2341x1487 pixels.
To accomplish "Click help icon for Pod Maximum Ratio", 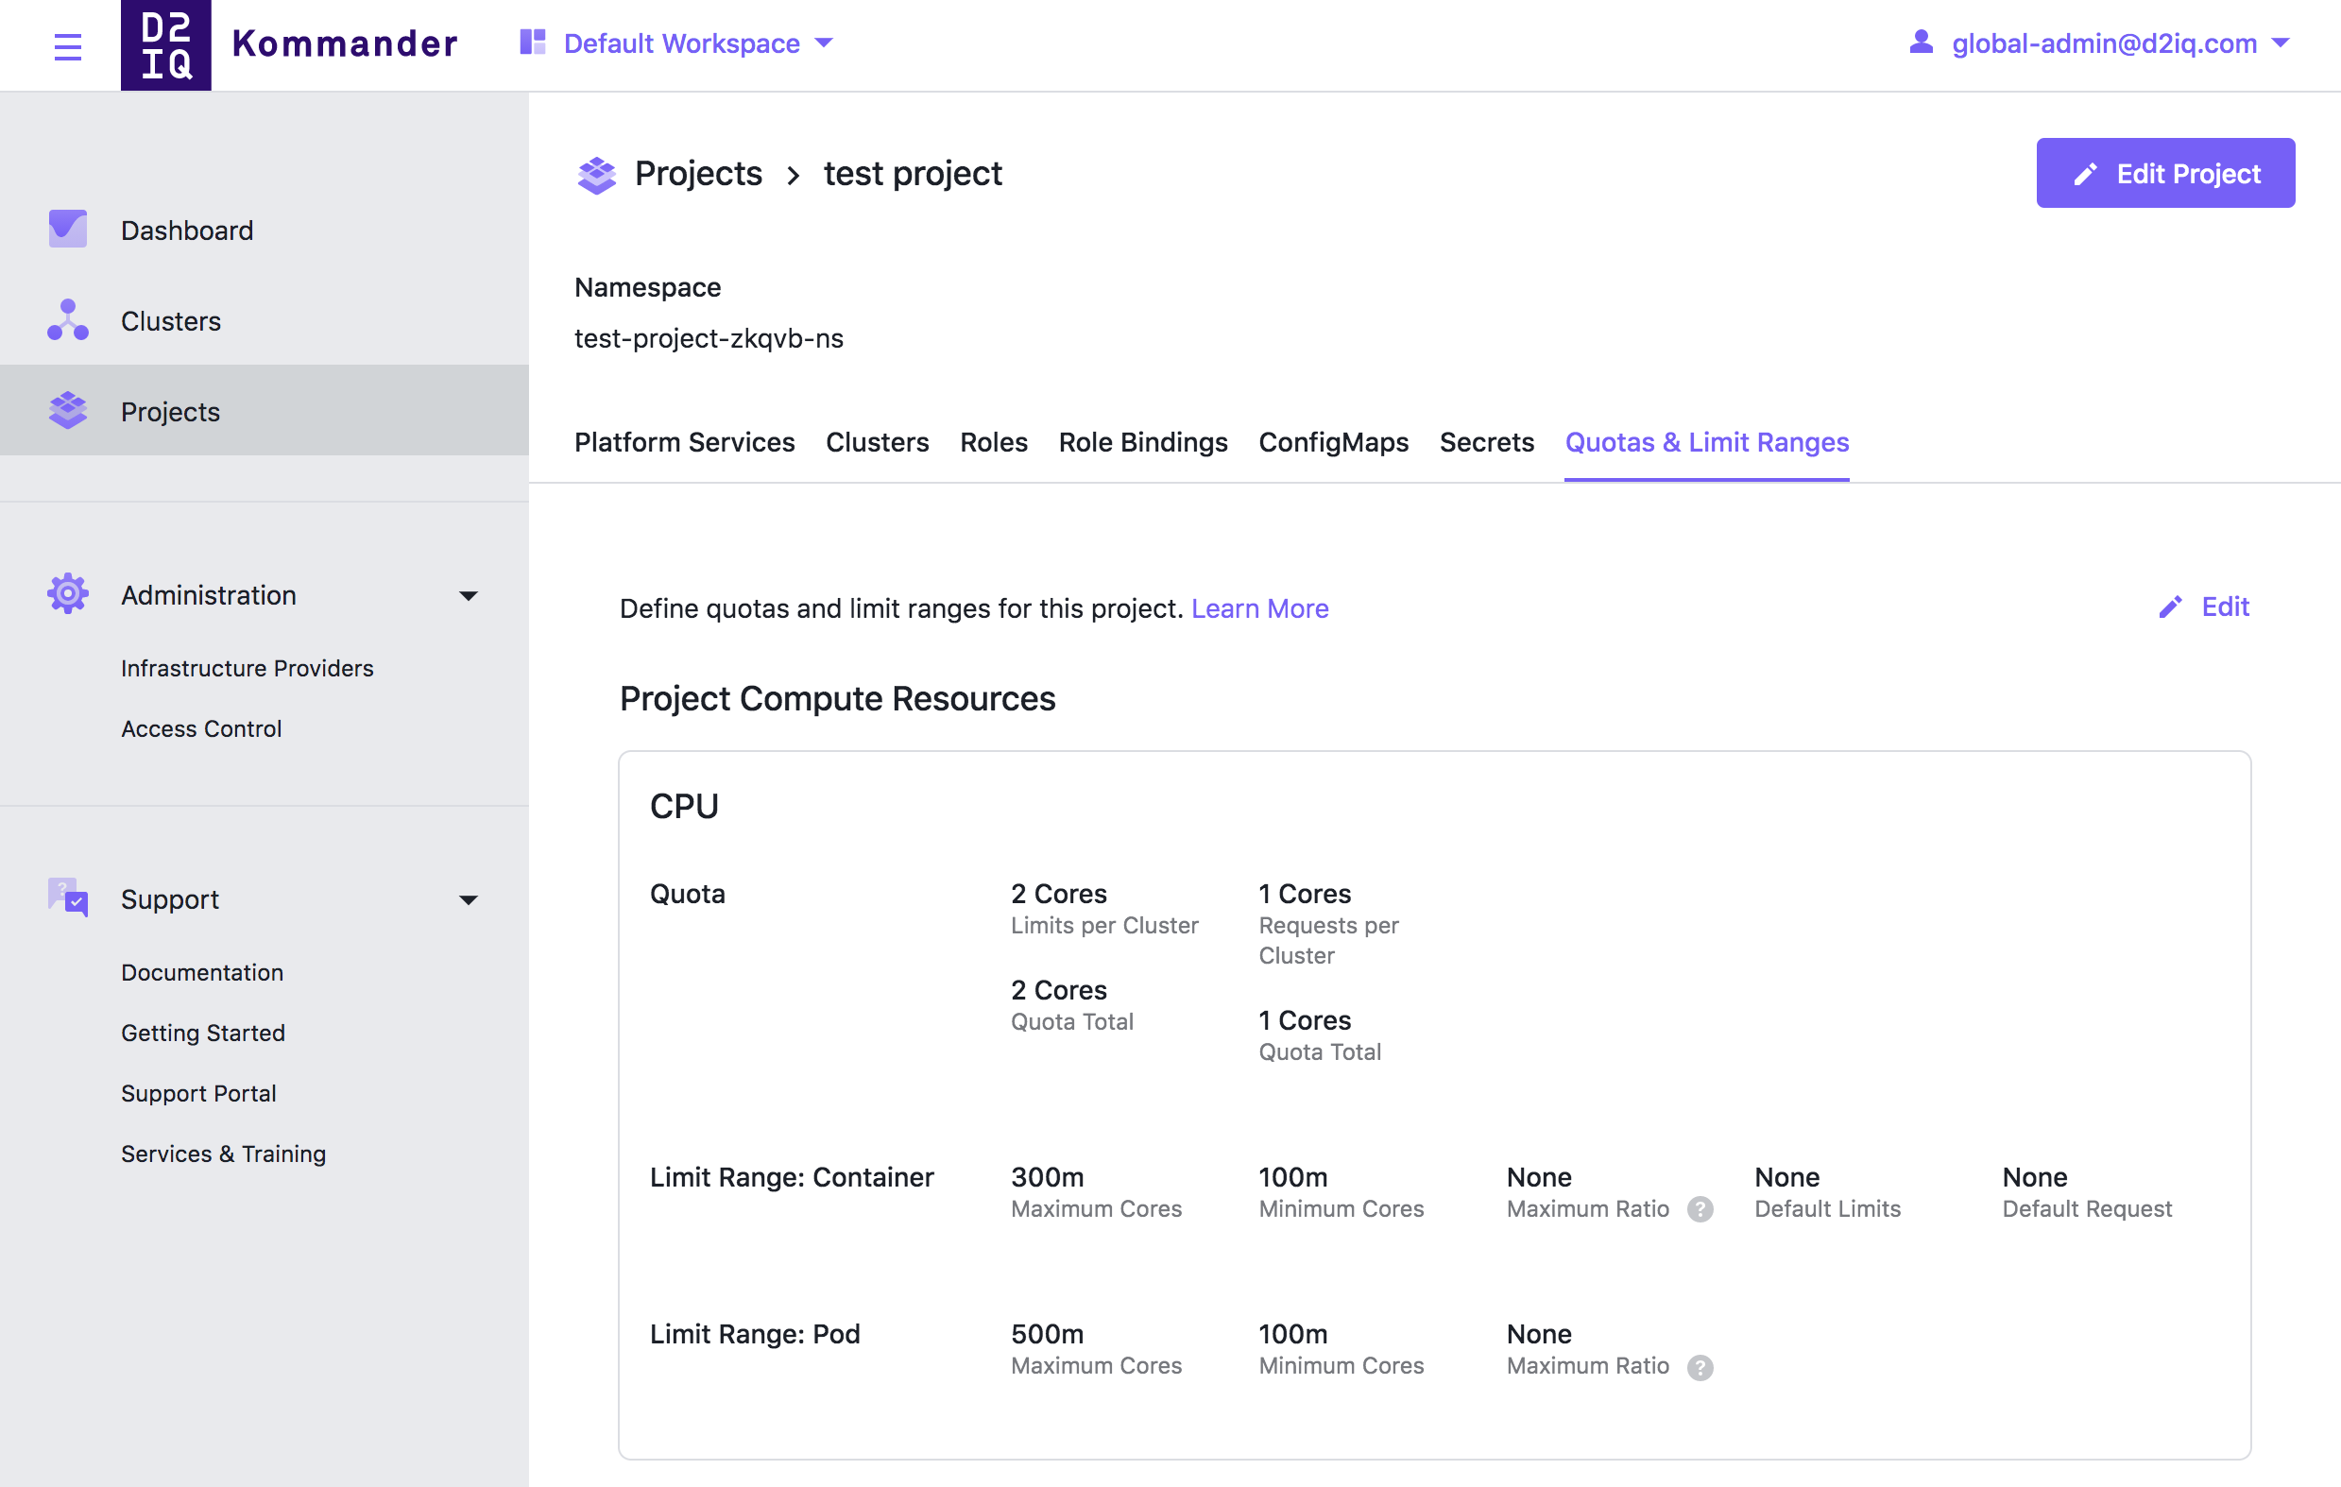I will [1700, 1368].
